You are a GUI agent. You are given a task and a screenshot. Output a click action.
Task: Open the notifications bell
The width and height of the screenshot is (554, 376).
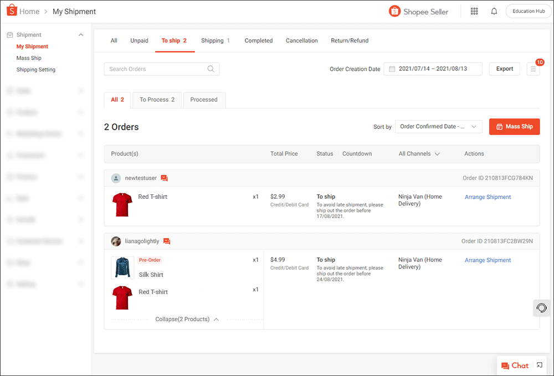click(x=494, y=11)
